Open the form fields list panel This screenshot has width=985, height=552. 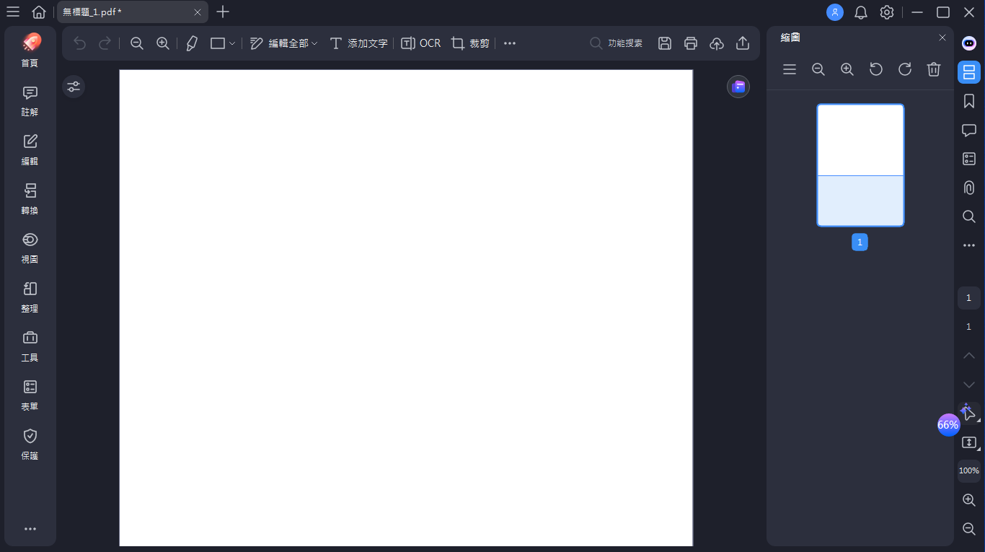click(969, 159)
